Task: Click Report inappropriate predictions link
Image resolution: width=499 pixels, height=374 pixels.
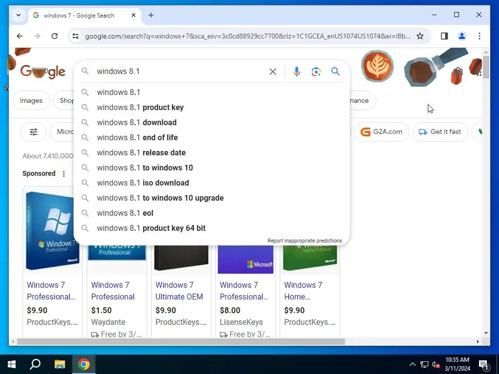Action: pos(305,241)
